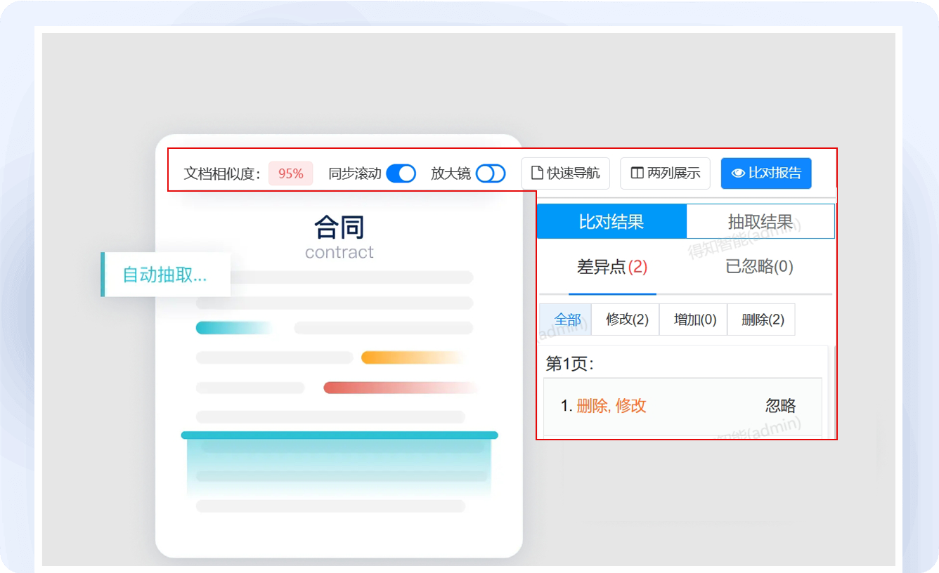
Task: Click the teal scanning line on document
Action: click(339, 435)
